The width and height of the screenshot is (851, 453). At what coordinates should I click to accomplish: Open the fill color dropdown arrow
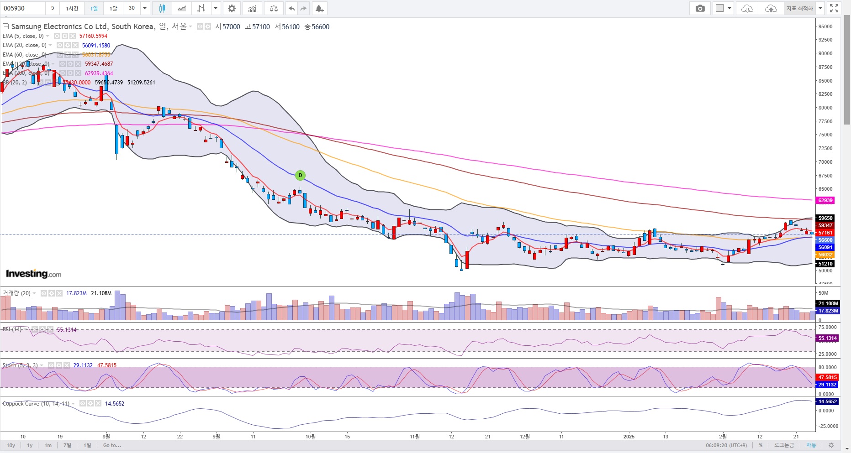(x=729, y=8)
